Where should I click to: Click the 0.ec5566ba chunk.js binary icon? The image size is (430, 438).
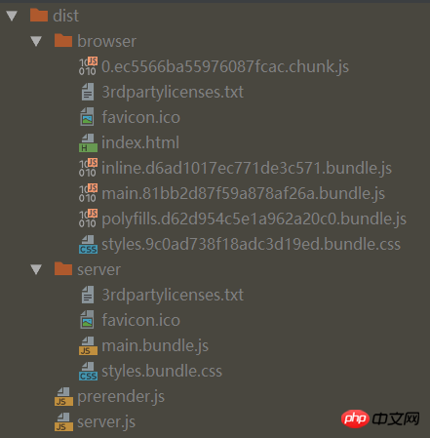pos(88,66)
